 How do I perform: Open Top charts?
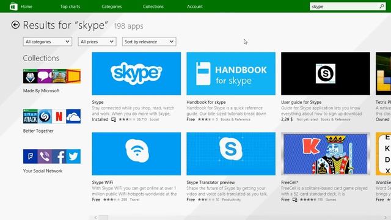coord(70,7)
